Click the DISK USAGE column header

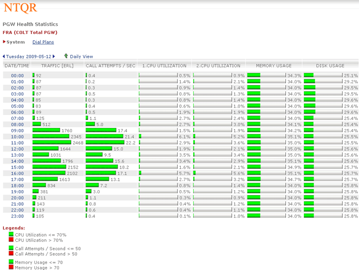click(330, 66)
